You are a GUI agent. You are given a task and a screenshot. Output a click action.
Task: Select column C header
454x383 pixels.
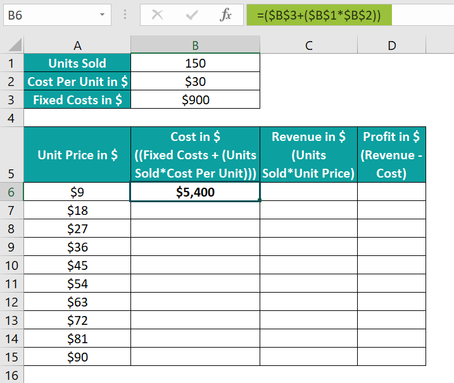point(308,45)
